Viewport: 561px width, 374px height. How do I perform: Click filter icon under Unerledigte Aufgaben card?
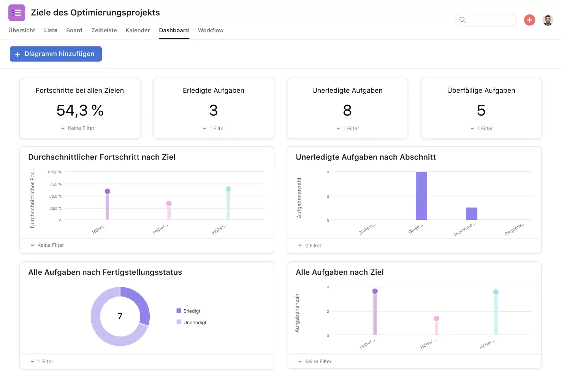coord(338,129)
